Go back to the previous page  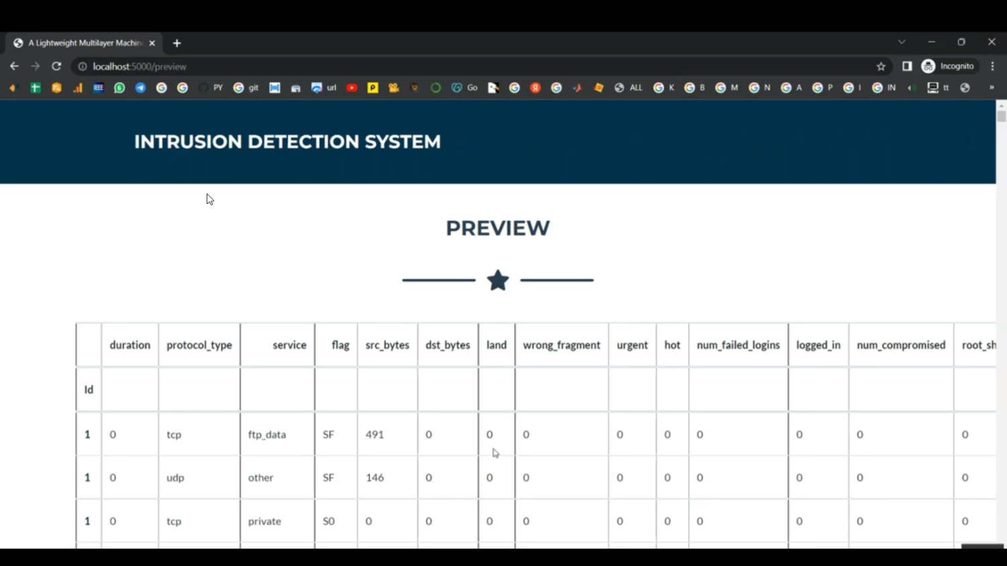click(x=14, y=66)
